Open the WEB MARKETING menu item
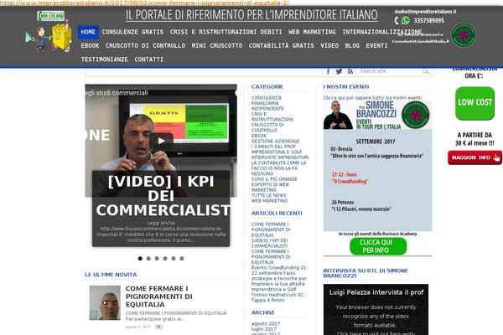 [x=312, y=32]
